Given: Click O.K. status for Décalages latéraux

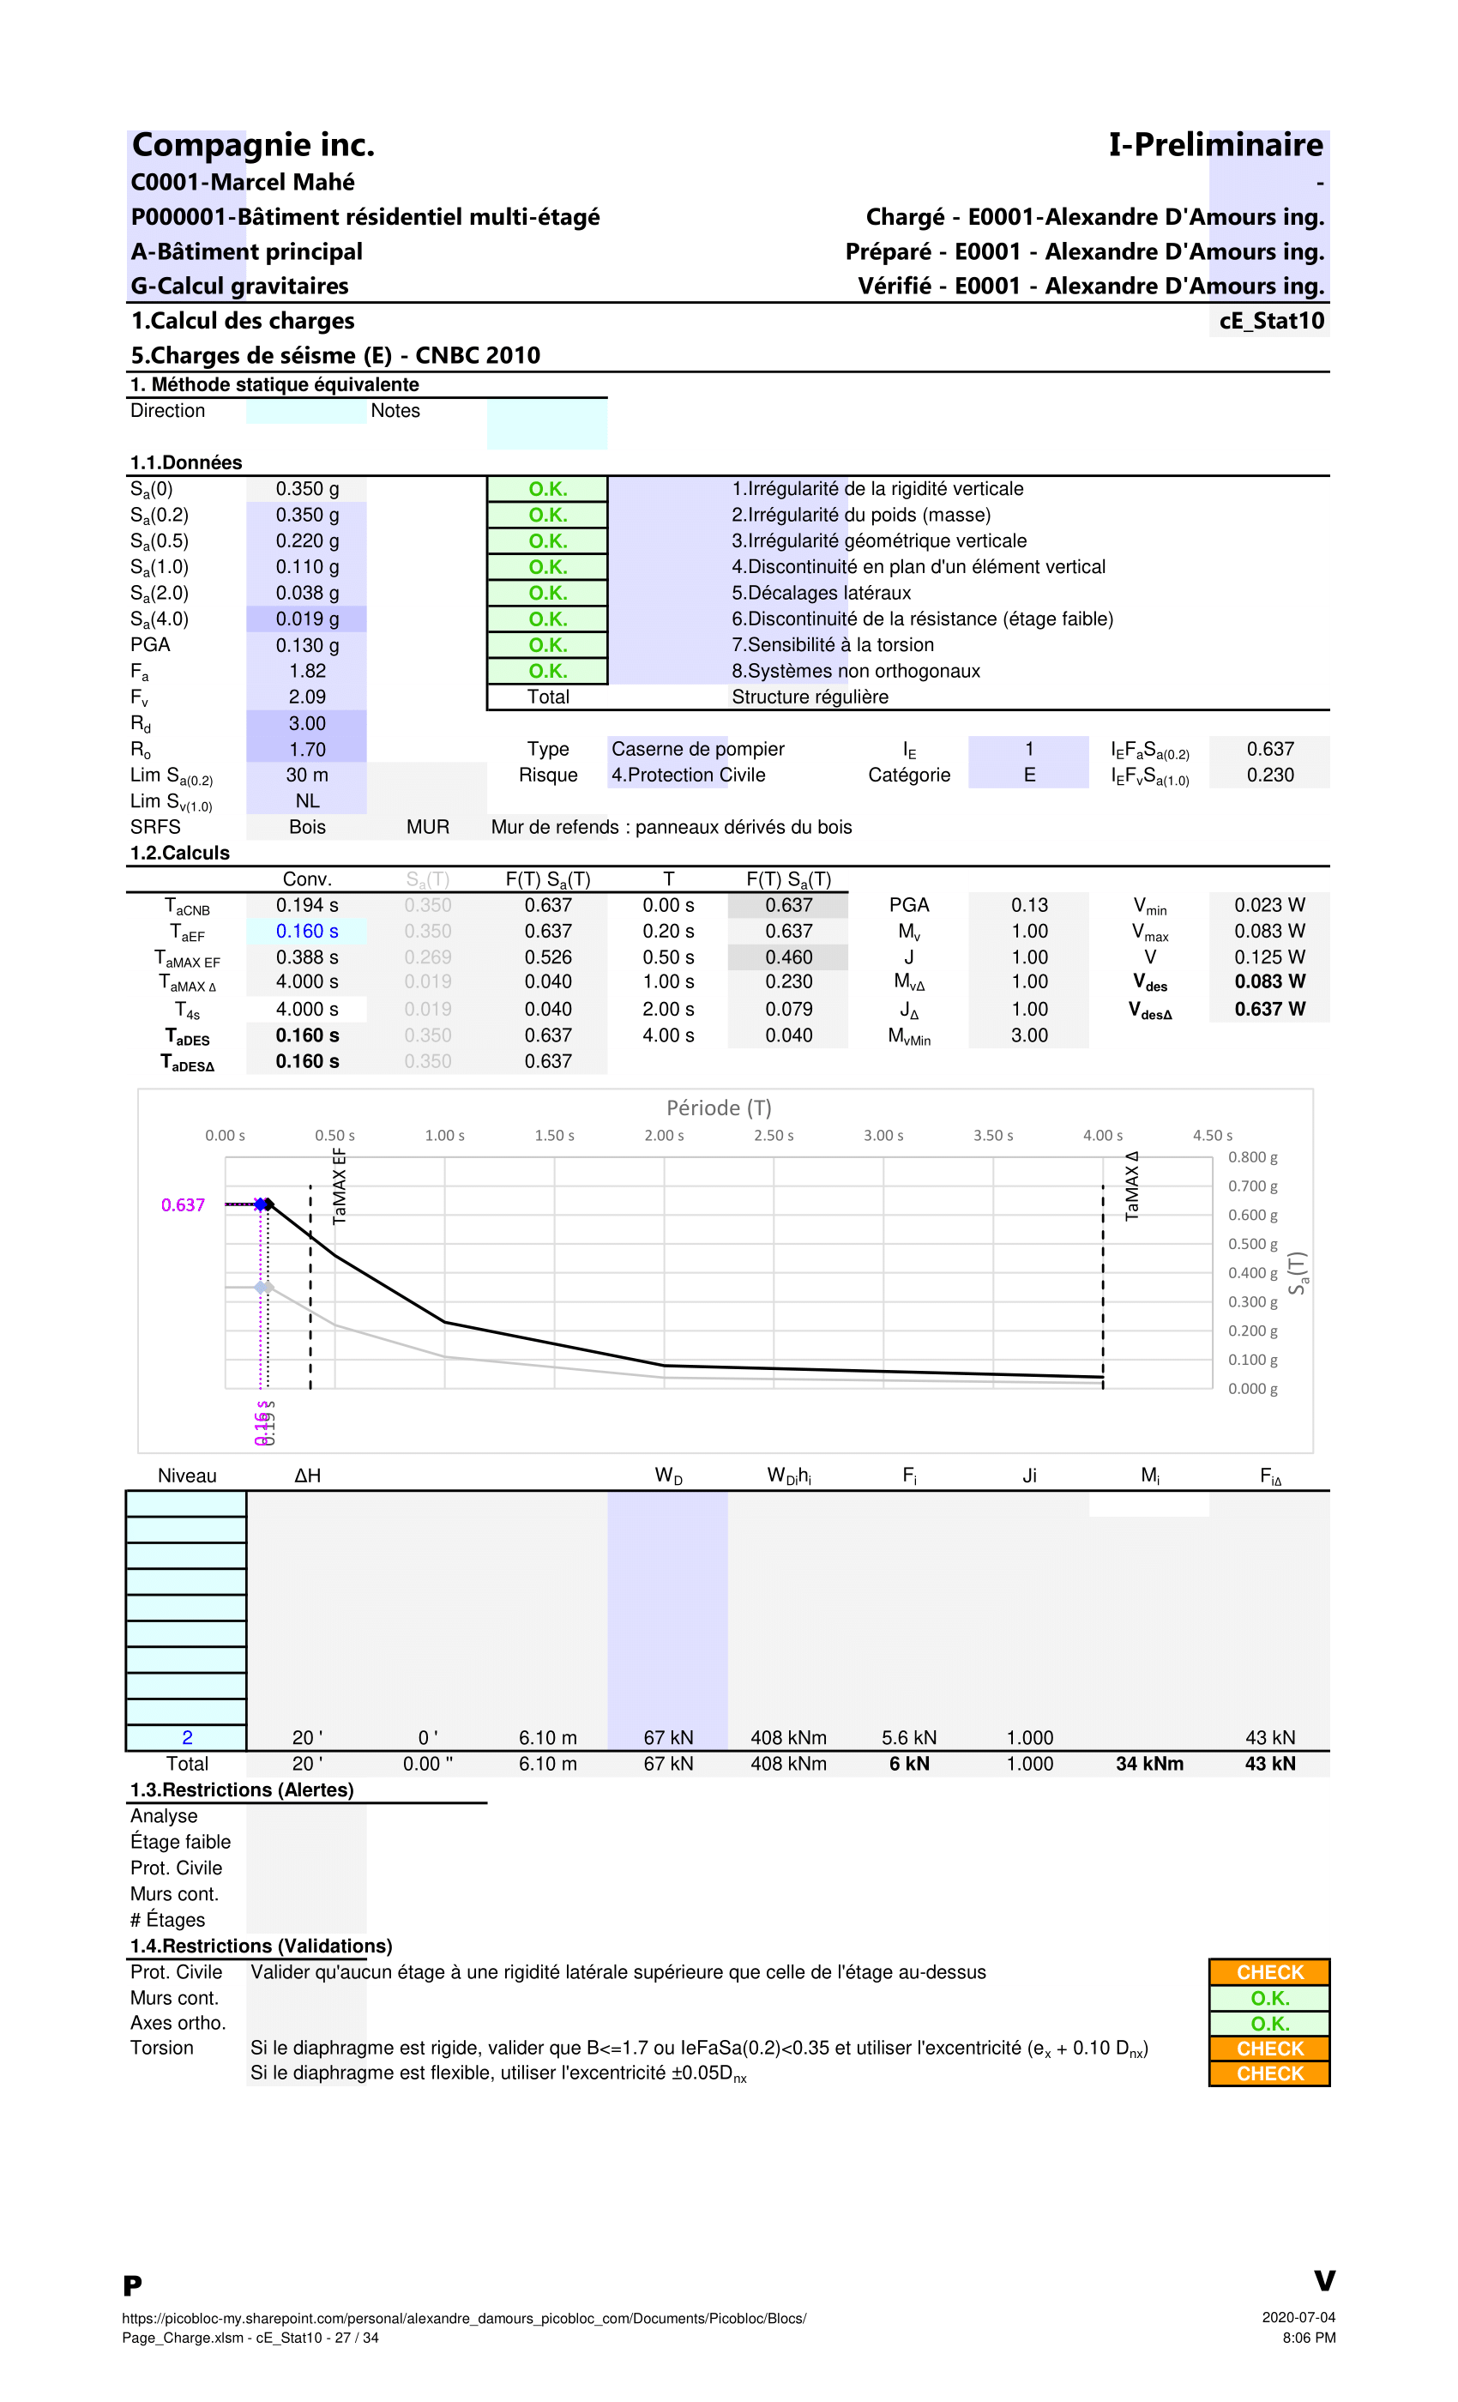Looking at the screenshot, I should 548,593.
